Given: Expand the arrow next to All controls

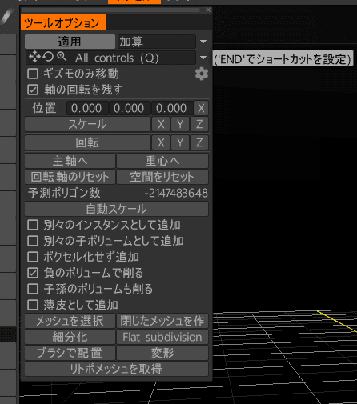Looking at the screenshot, I should 203,58.
